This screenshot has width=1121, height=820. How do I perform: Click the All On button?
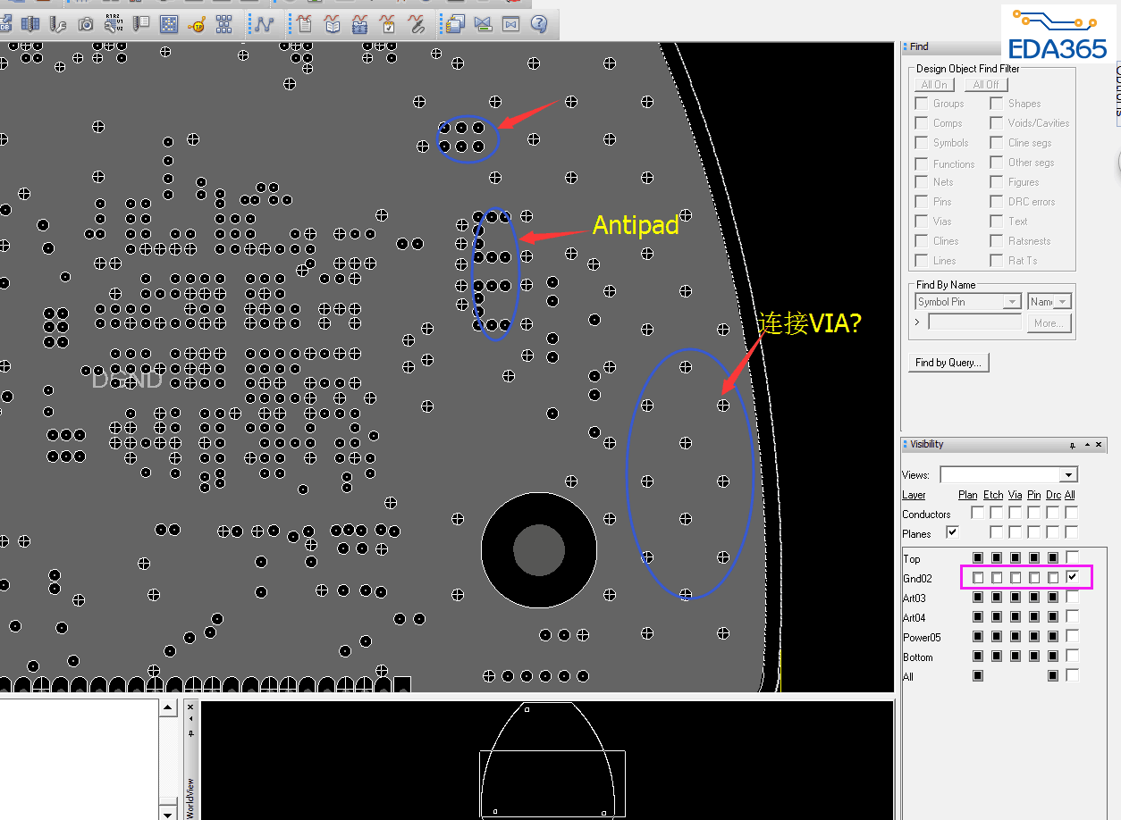click(x=934, y=85)
